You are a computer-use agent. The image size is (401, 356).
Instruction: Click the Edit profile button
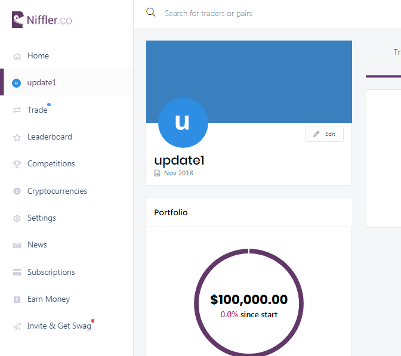click(324, 134)
